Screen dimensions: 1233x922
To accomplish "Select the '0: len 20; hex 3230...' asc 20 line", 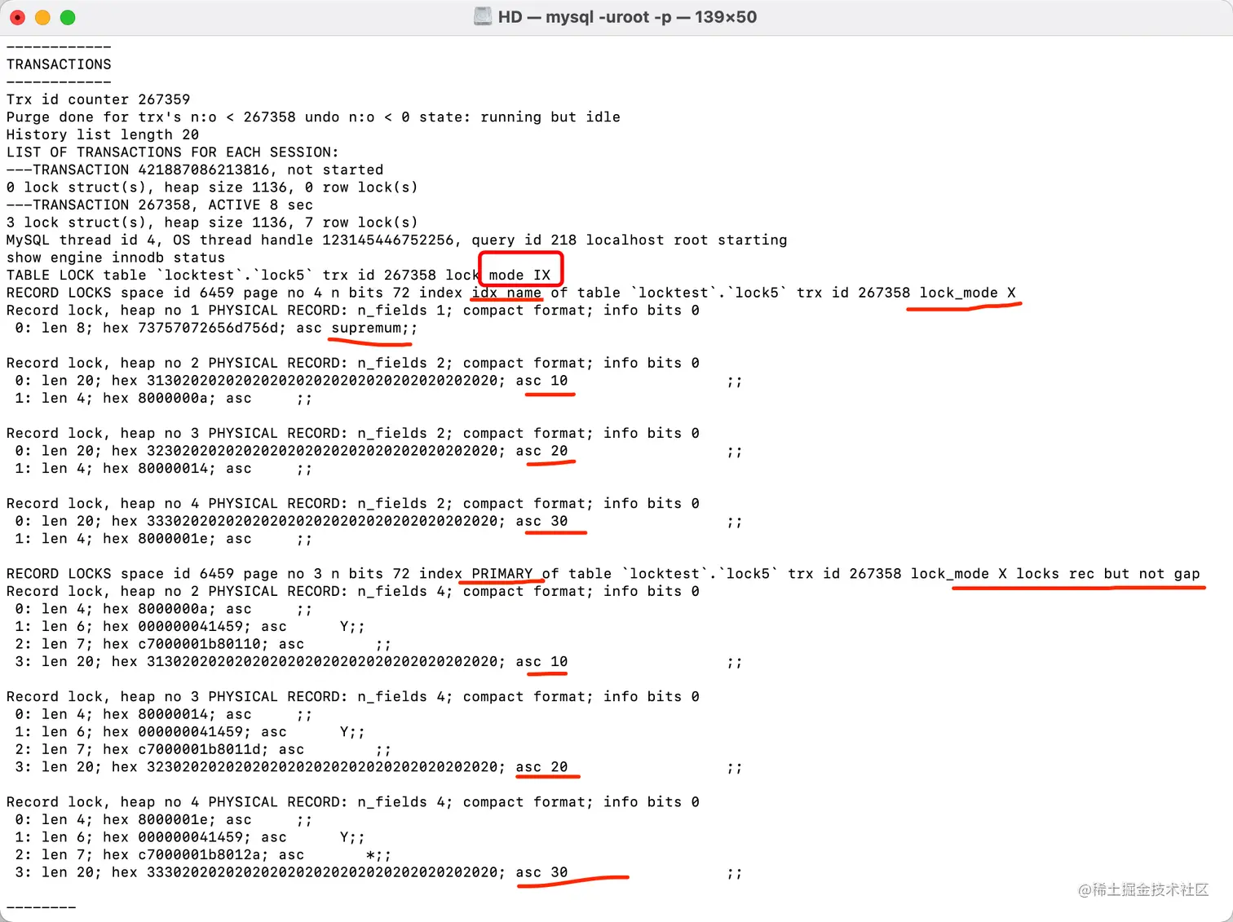I will pyautogui.click(x=378, y=451).
